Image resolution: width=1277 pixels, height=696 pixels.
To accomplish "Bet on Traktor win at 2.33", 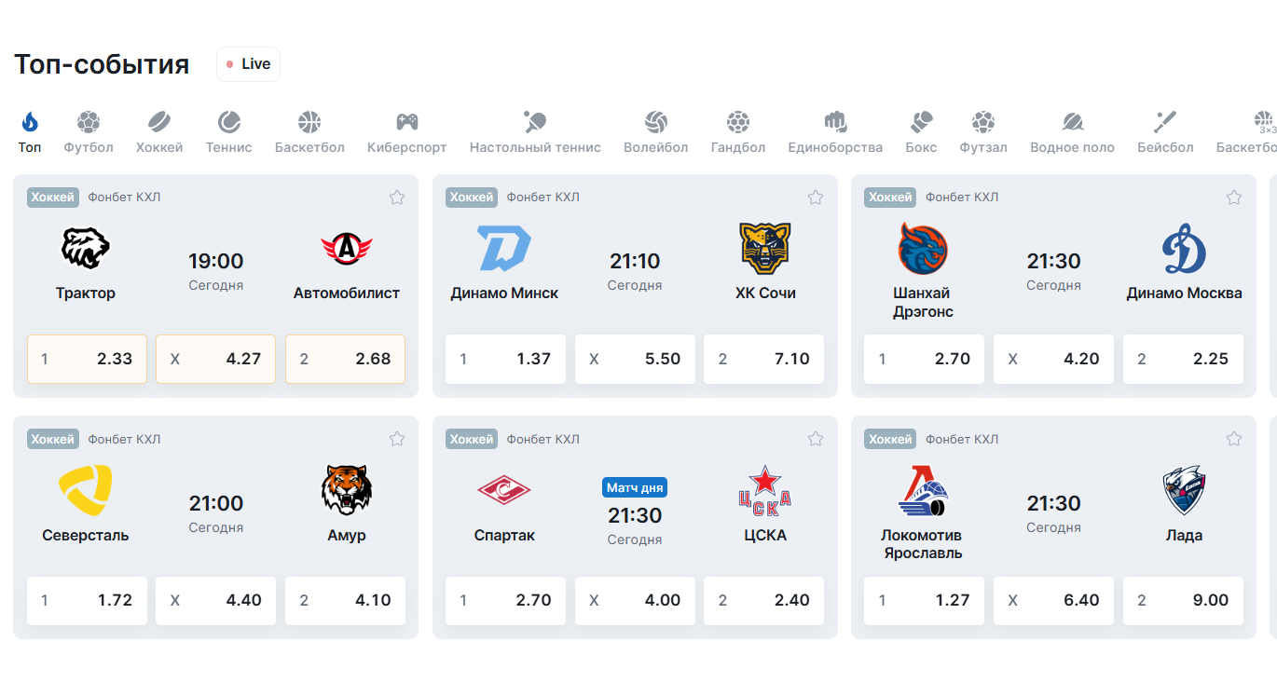I will click(x=87, y=359).
